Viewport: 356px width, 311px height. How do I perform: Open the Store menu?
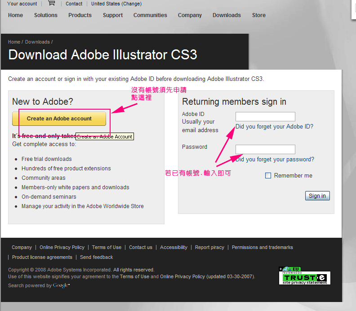pos(258,15)
